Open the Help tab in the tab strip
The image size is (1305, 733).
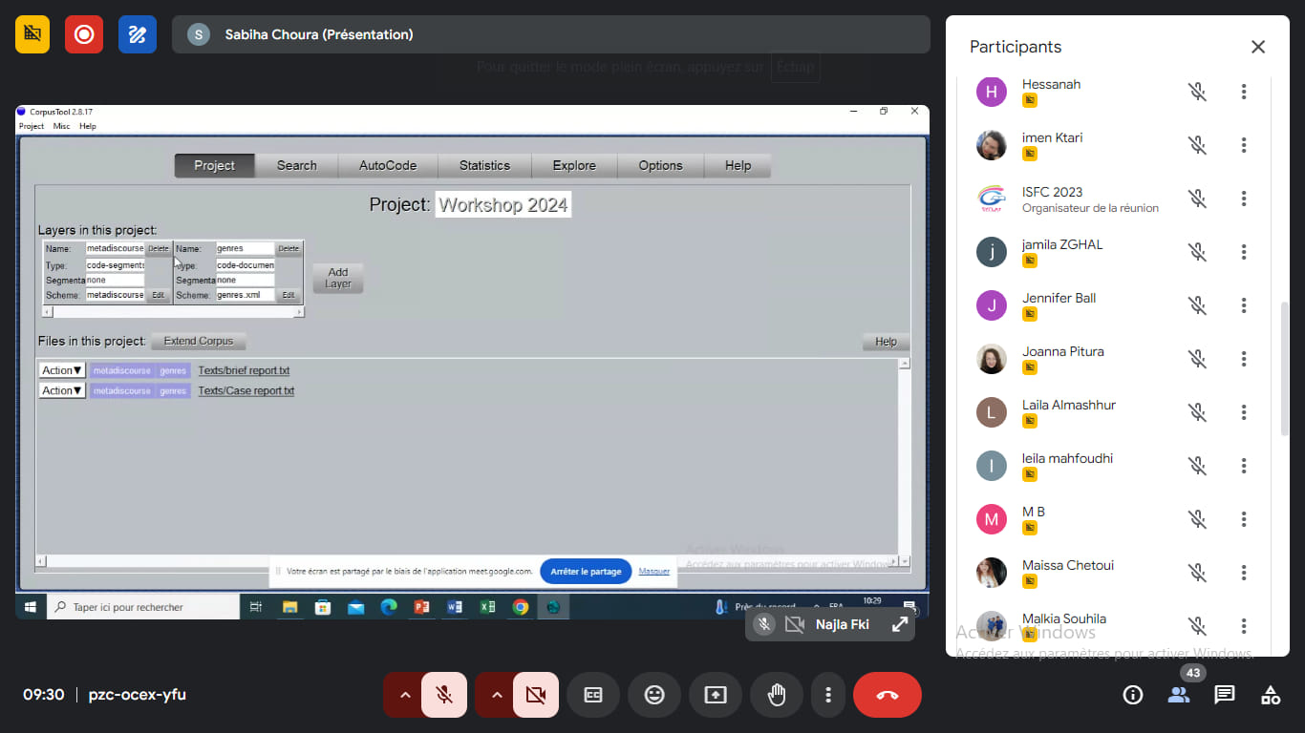click(738, 165)
